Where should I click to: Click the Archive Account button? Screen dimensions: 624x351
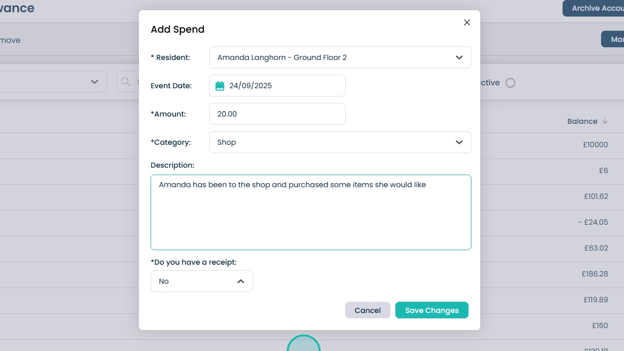point(593,8)
